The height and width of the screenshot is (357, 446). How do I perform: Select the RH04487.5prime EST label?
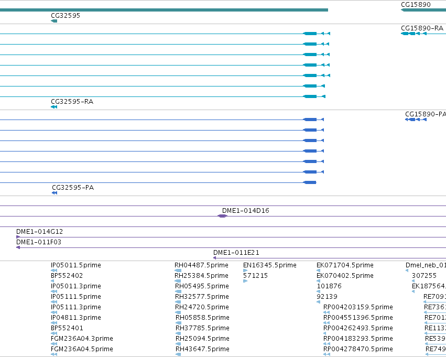201,265
